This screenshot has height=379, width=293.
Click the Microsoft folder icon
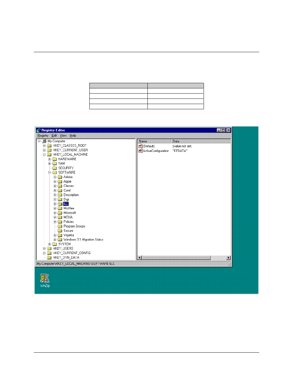[x=60, y=213]
